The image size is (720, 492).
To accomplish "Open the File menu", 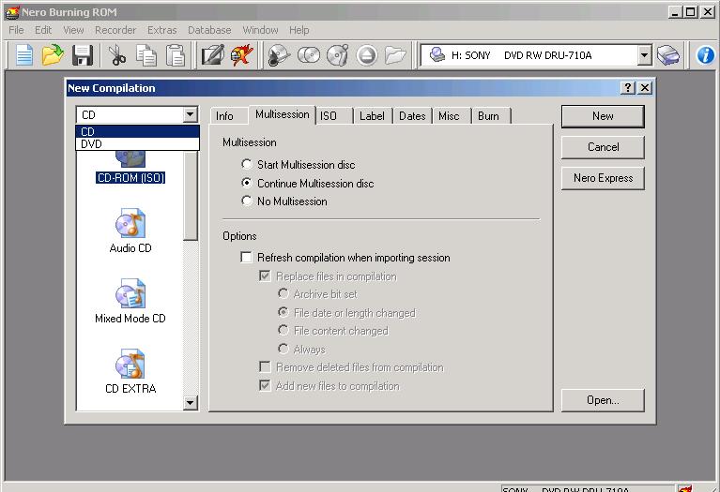I will click(16, 30).
